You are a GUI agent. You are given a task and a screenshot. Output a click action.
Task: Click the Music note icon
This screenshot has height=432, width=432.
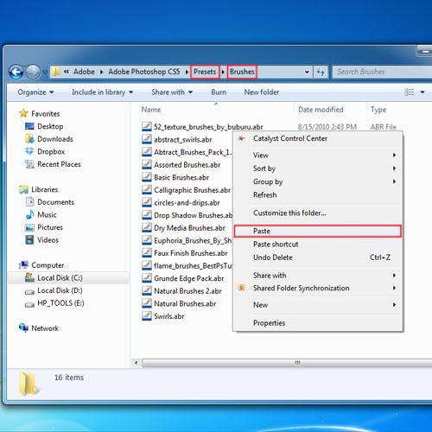[x=29, y=214]
